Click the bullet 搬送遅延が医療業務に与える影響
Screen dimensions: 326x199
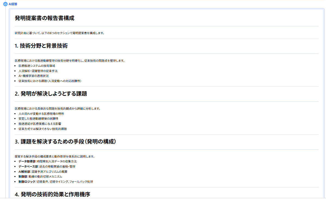click(x=40, y=124)
